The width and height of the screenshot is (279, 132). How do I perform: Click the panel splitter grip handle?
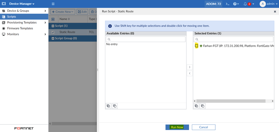click(x=98, y=70)
